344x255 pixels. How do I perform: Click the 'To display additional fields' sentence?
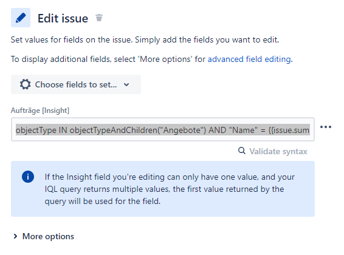(151, 59)
